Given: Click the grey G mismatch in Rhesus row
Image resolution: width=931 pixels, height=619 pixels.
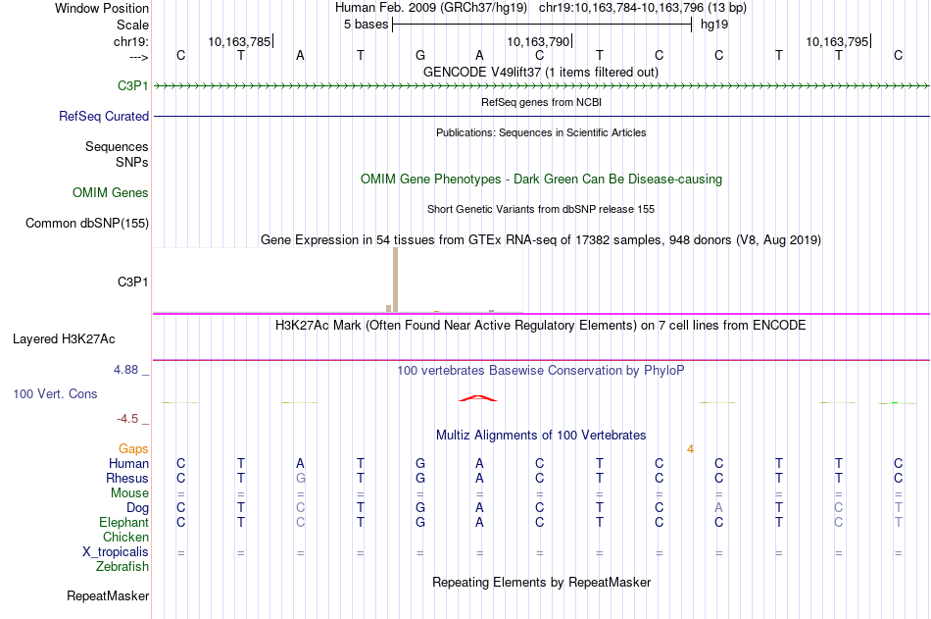Looking at the screenshot, I should tap(301, 478).
